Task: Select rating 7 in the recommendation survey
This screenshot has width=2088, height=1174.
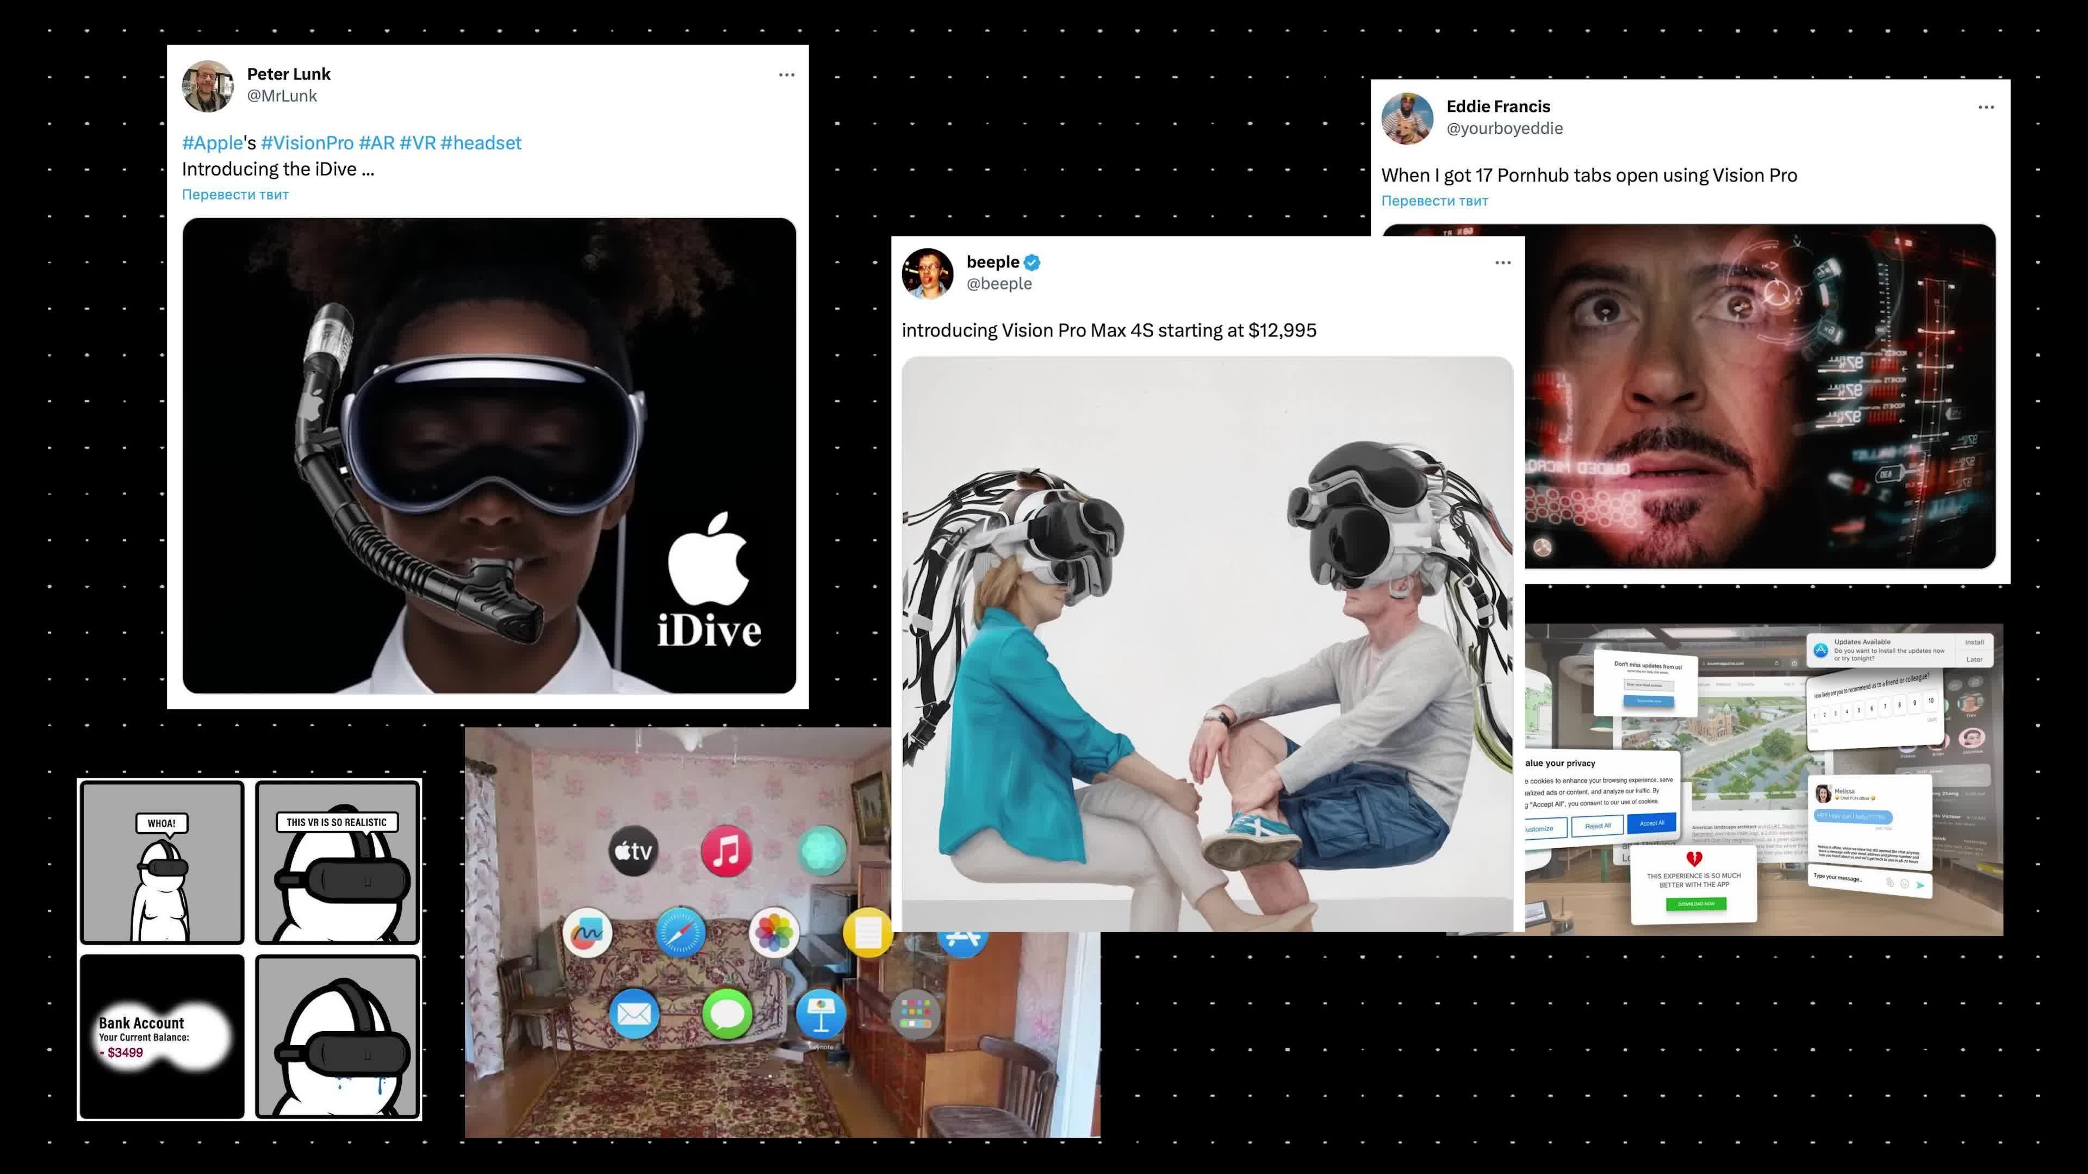Action: 1885,707
